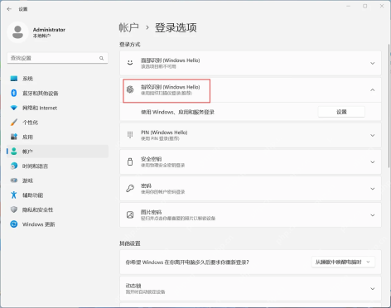The height and width of the screenshot is (308, 391).
Task: Select 应用 in the sidebar
Action: 57,137
